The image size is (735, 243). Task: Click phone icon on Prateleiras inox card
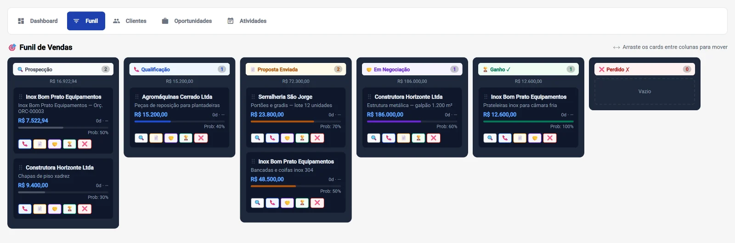[x=504, y=138]
